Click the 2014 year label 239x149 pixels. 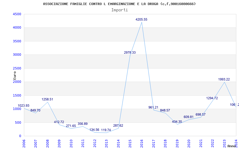[x=118, y=143]
